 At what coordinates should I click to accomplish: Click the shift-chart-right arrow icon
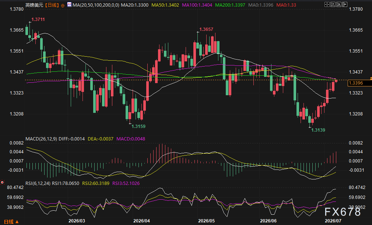345,4
